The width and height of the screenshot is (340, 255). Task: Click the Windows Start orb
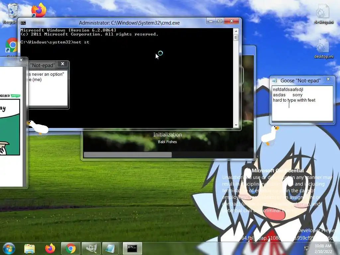point(9,248)
